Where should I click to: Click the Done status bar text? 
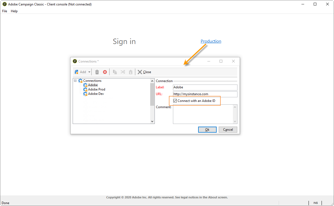pyautogui.click(x=5, y=203)
